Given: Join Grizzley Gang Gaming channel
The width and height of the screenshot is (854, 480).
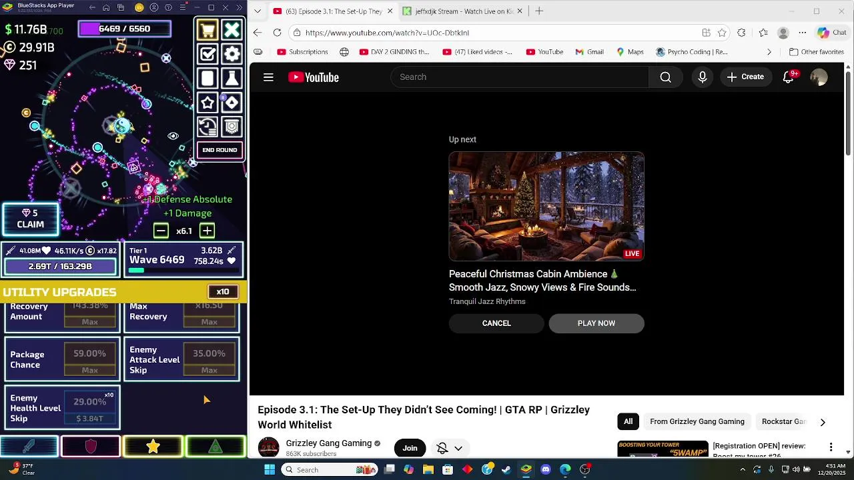Looking at the screenshot, I should click(x=410, y=448).
